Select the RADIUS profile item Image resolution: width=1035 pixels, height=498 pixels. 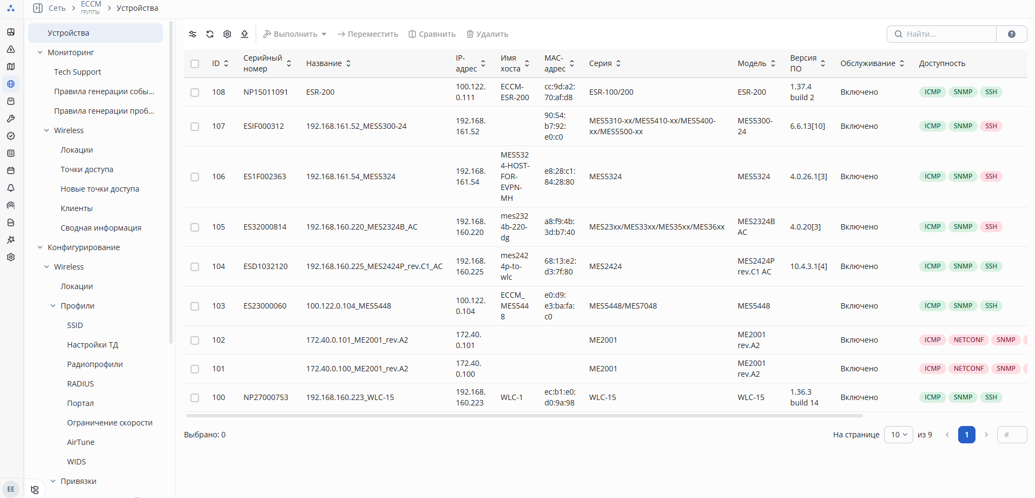click(x=81, y=384)
